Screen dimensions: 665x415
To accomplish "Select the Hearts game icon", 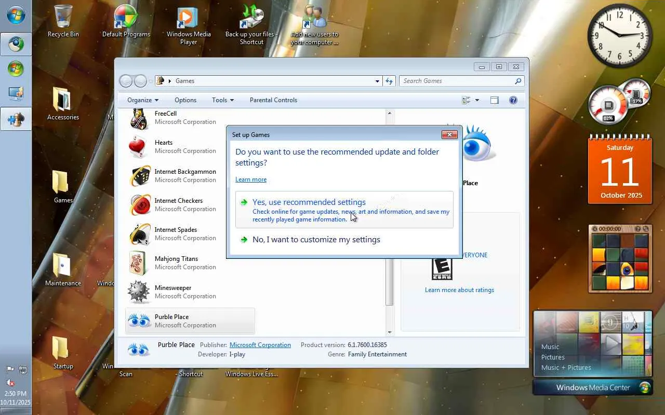I will pyautogui.click(x=139, y=147).
